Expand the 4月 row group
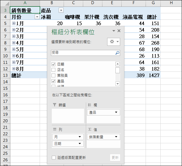The image size is (182, 166). 14,43
